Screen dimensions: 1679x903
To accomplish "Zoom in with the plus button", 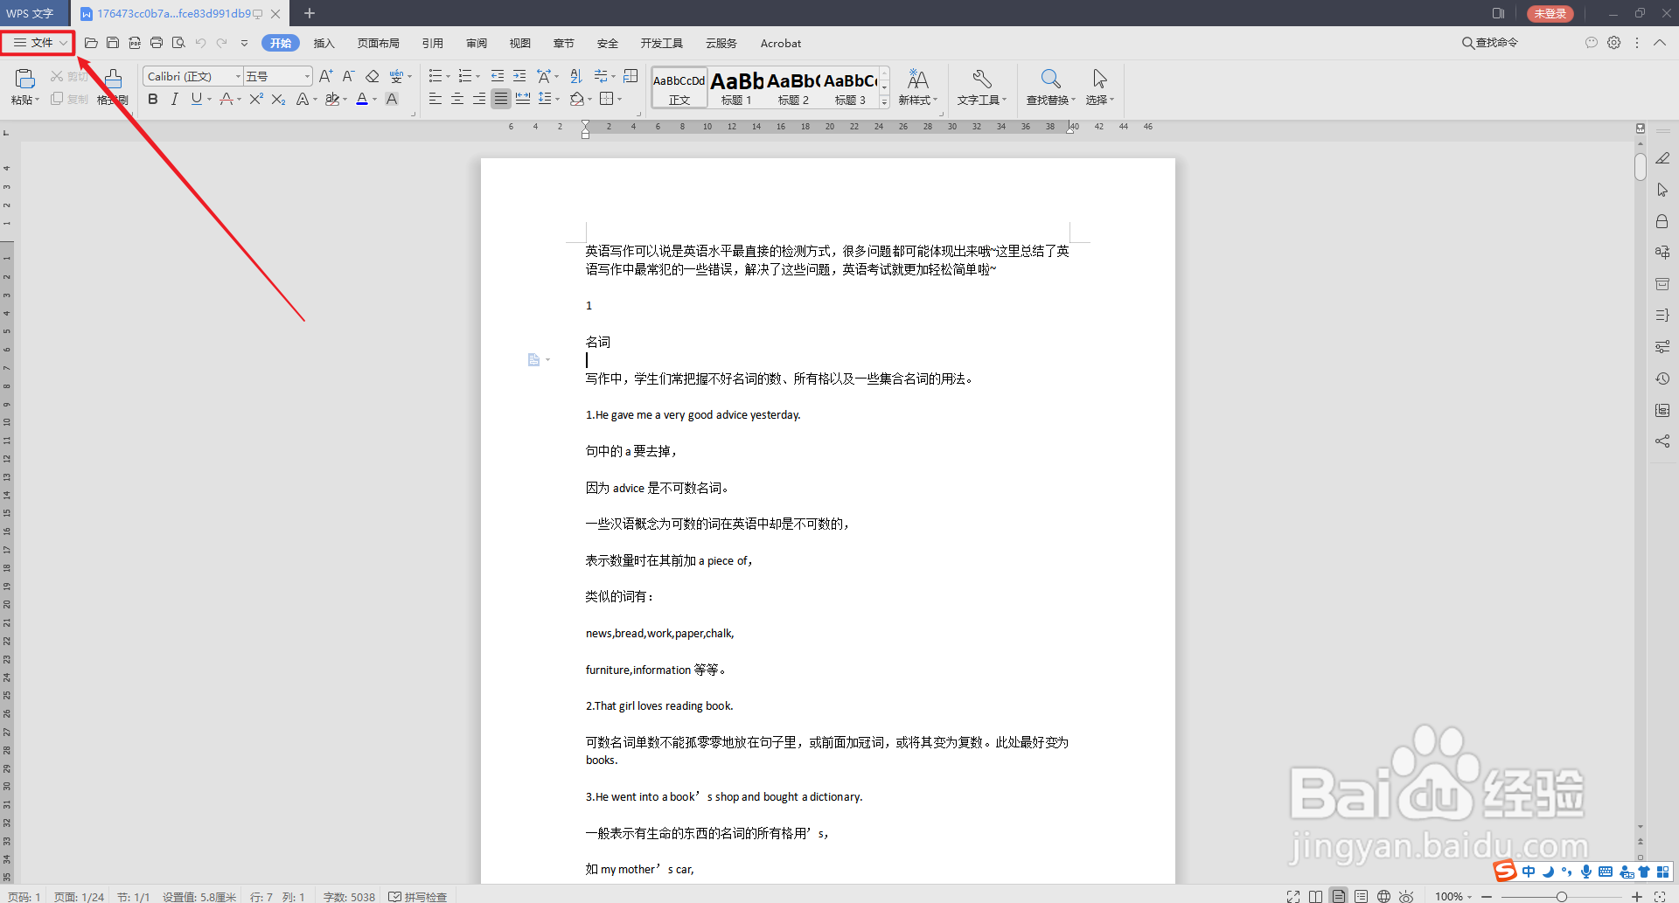I will point(1637,897).
